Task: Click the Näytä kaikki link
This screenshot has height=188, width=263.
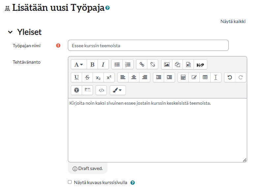Action: coord(233,22)
